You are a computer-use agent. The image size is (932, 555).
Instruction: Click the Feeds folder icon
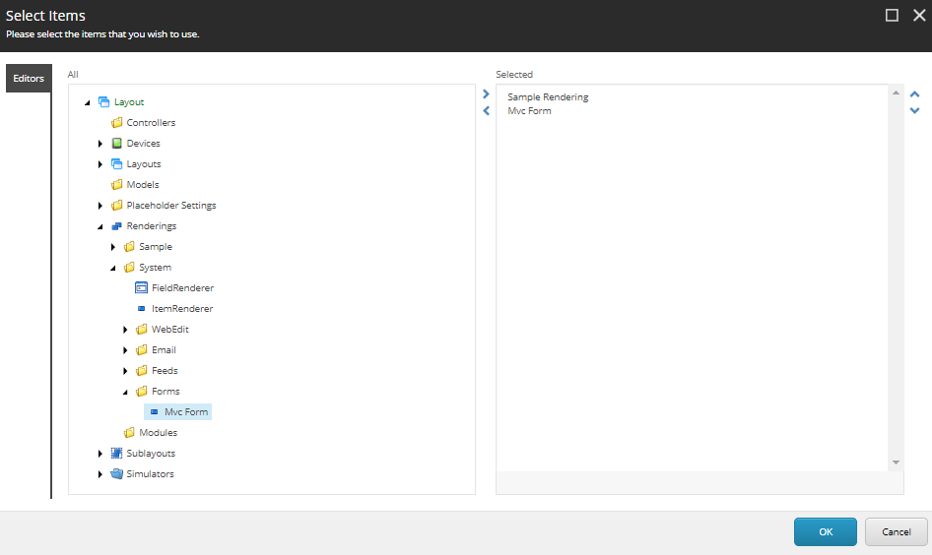point(142,371)
